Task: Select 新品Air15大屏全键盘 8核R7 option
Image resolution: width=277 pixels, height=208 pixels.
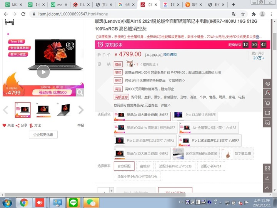Action: tap(142, 116)
